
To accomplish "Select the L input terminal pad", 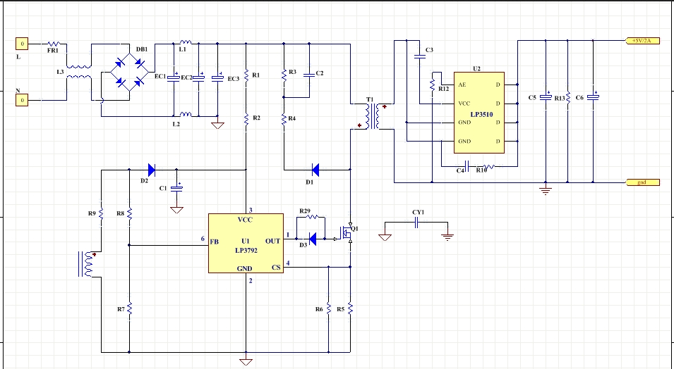I will pyautogui.click(x=22, y=44).
